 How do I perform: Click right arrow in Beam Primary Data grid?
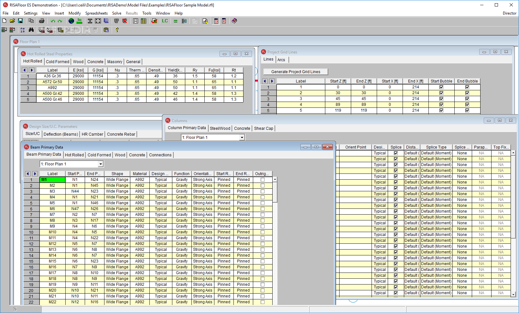click(x=35, y=174)
